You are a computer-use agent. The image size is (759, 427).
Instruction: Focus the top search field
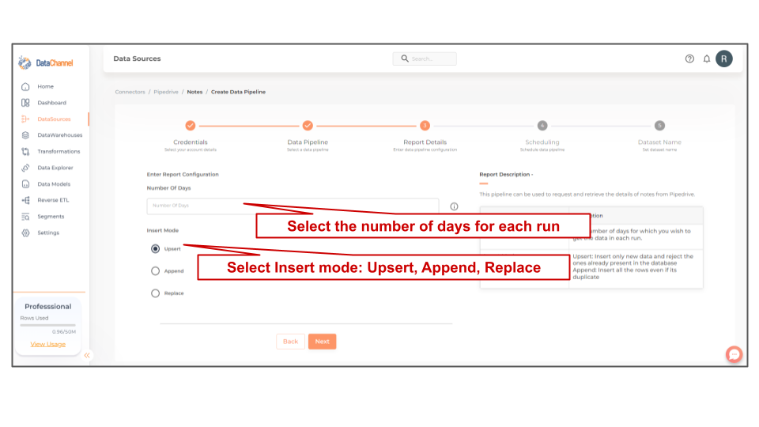(425, 59)
